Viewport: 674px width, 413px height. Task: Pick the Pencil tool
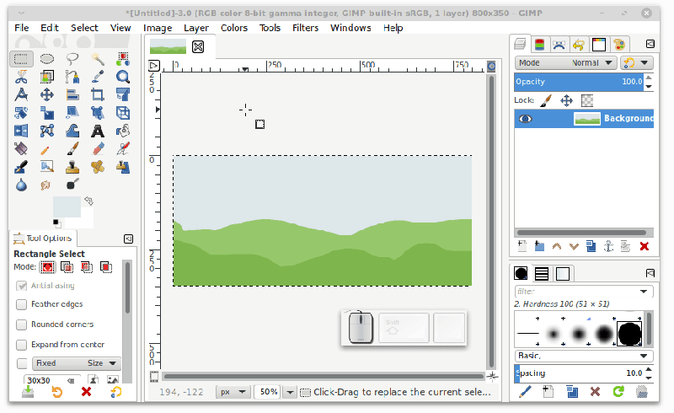46,149
